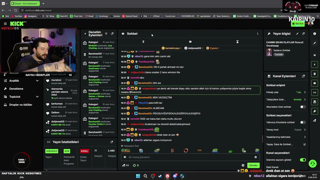Viewport: 320px width, 180px height.
Task: Open the green headset support button
Action: coord(312,164)
